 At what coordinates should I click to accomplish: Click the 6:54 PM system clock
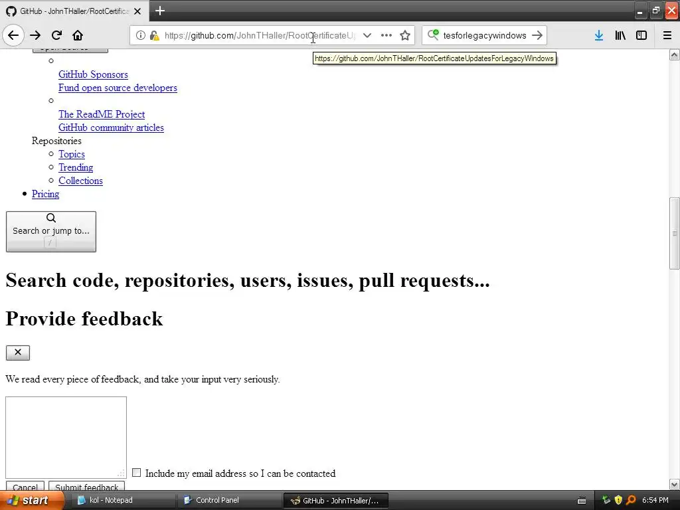(655, 500)
